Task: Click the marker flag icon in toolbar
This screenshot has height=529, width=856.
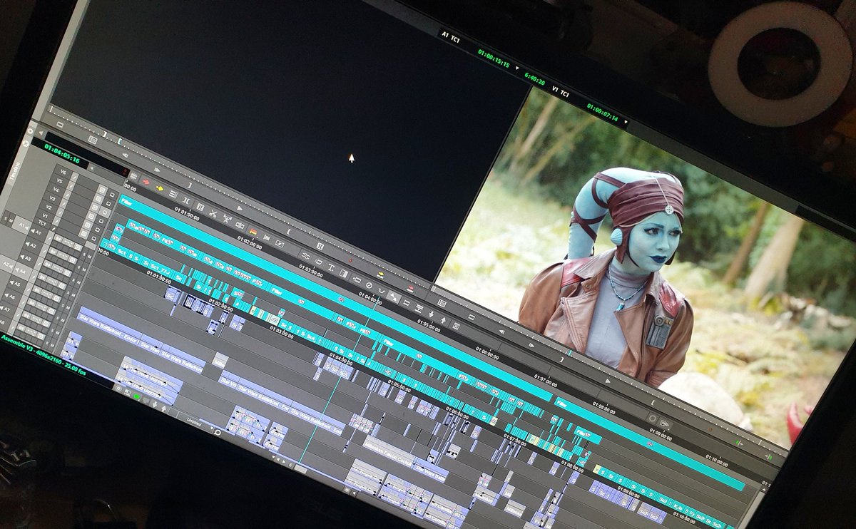Action: click(266, 237)
